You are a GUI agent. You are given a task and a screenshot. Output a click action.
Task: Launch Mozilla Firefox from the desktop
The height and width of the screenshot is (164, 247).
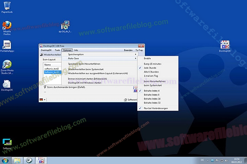click(x=7, y=26)
